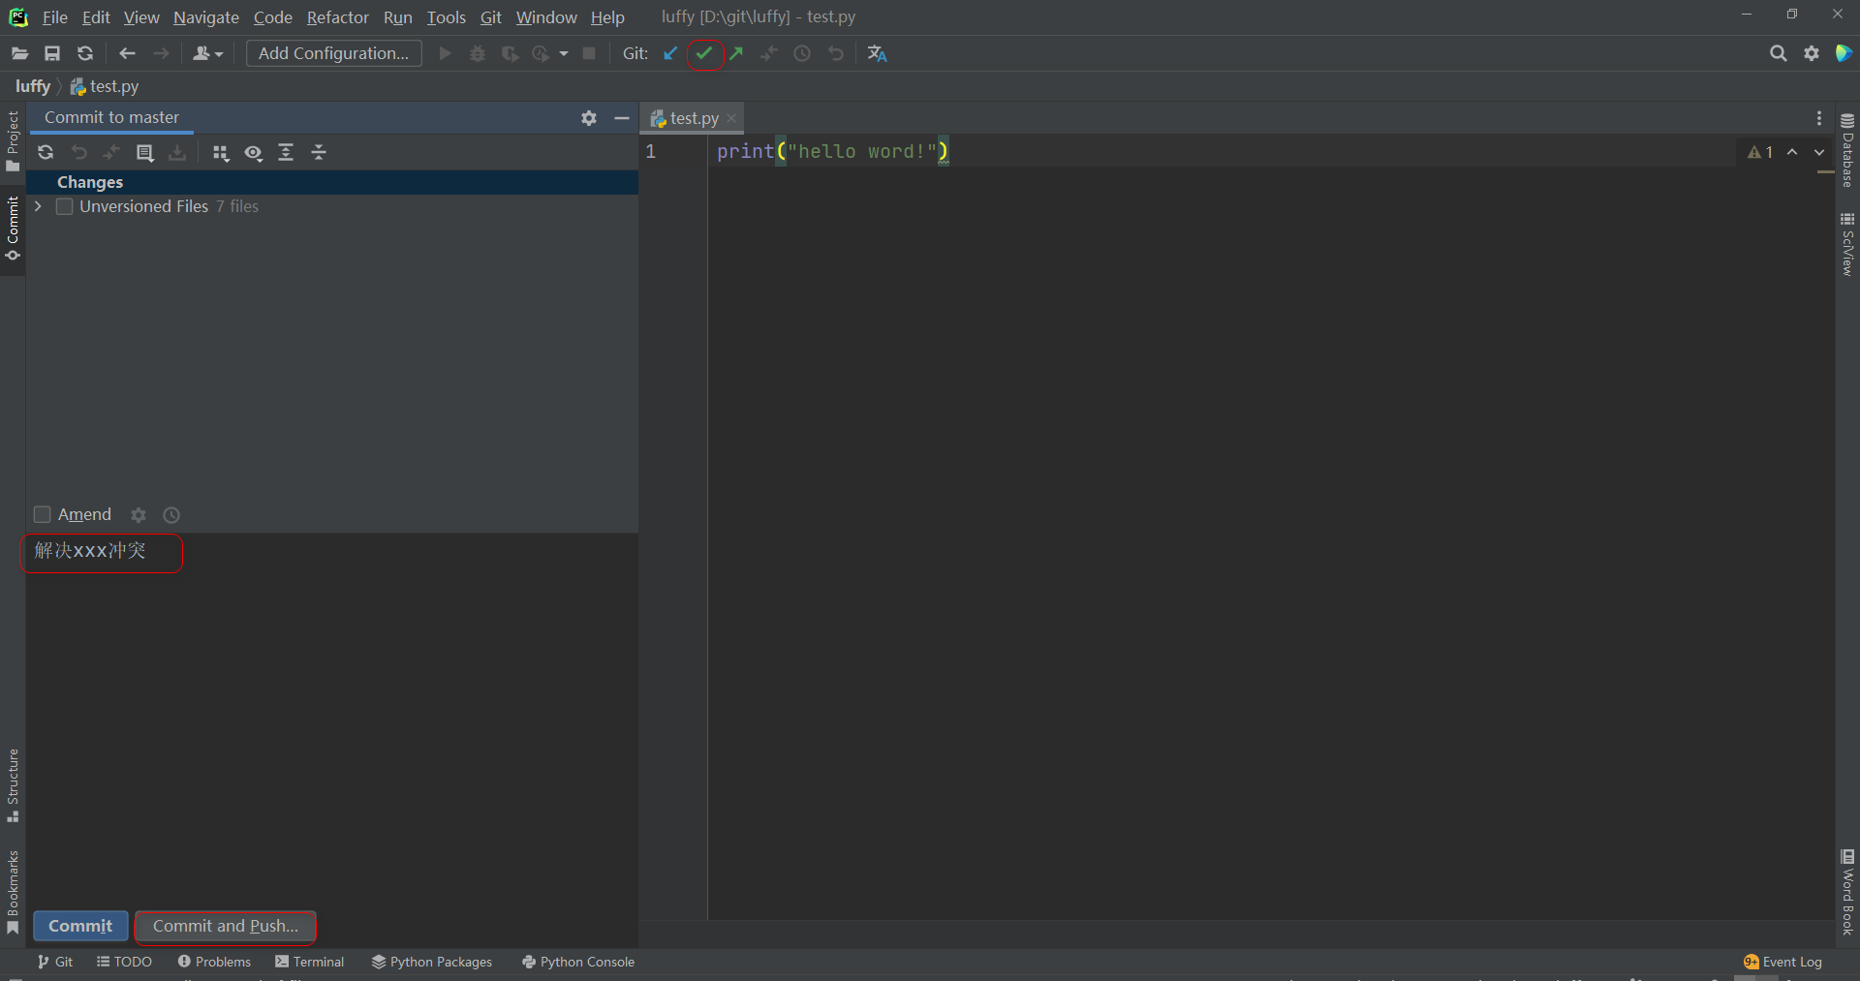This screenshot has width=1860, height=981.
Task: Click the Translate icon in toolbar
Action: pyautogui.click(x=878, y=54)
